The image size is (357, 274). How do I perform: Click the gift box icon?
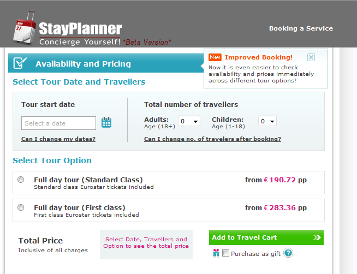pyautogui.click(x=216, y=253)
